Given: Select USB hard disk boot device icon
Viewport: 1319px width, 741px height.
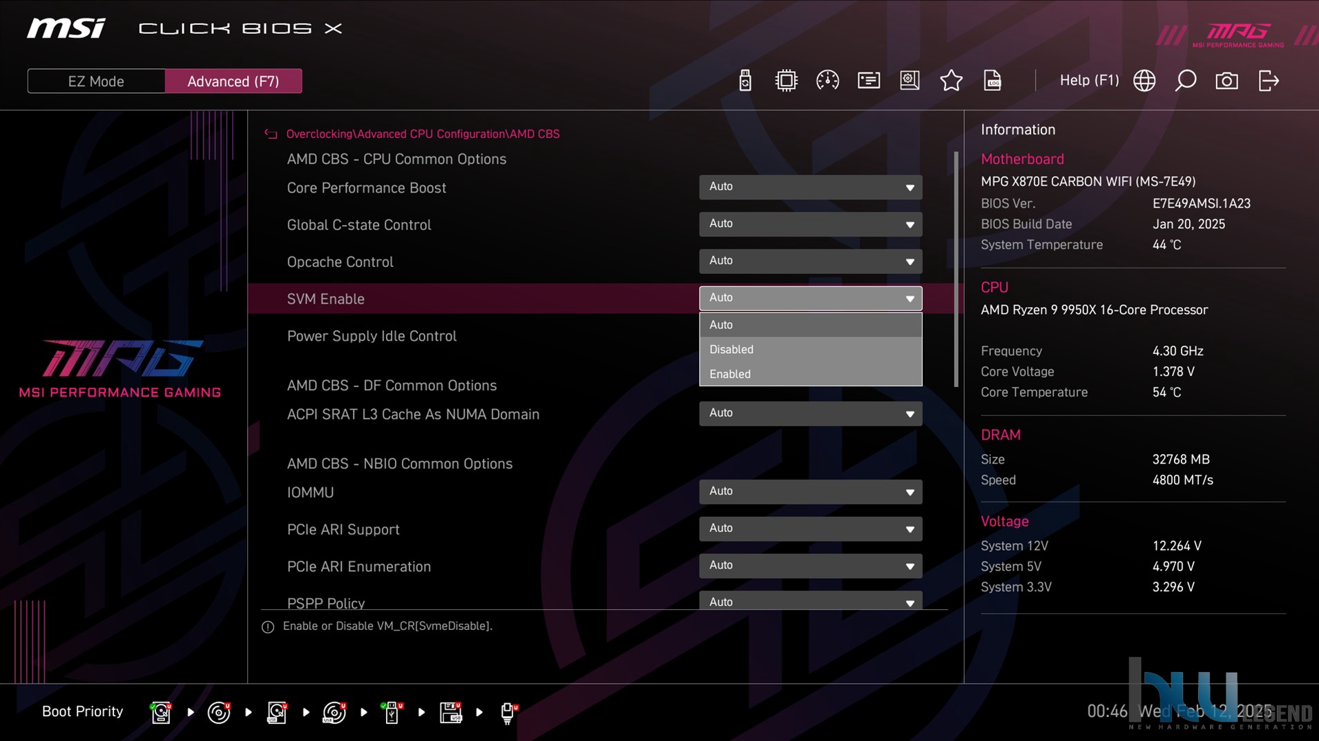Looking at the screenshot, I should 277,712.
